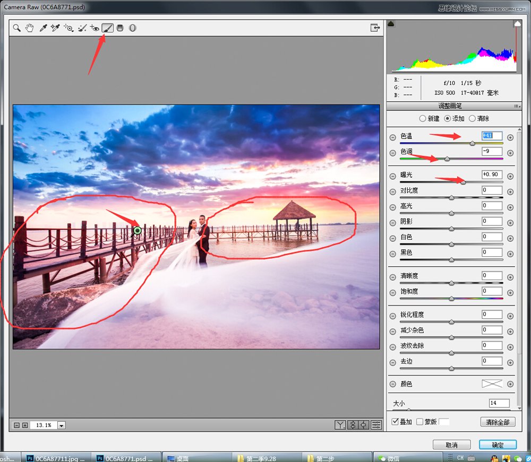
Task: Select the Spot Removal tool
Action: point(82,28)
